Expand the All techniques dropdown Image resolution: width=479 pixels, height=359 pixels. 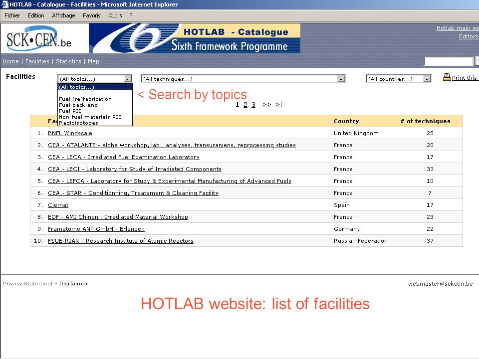(341, 79)
